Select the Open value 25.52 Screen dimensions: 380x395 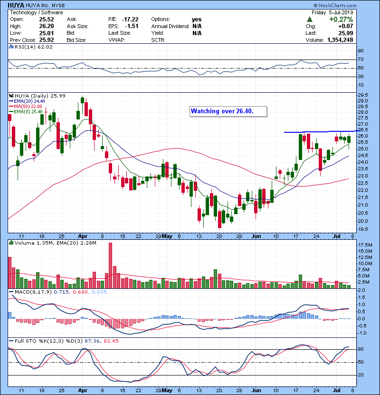(46, 20)
